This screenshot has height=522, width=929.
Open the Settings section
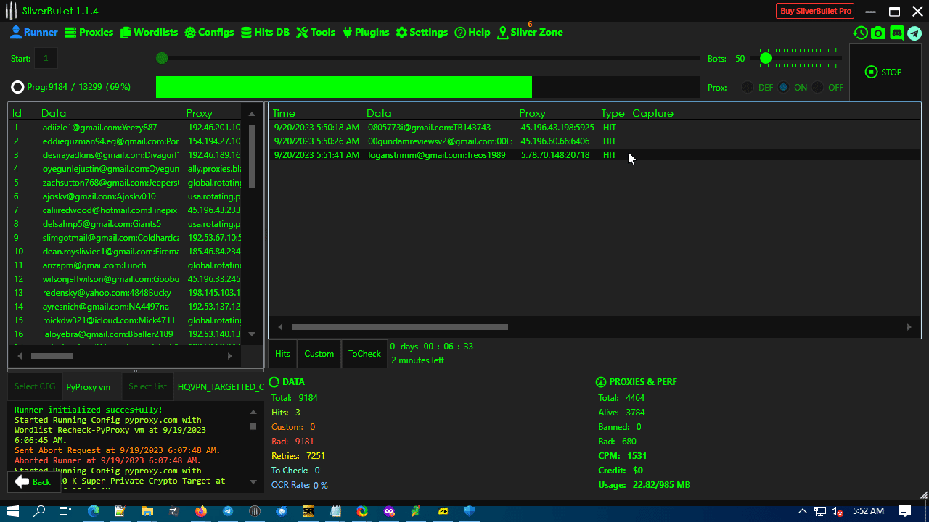coord(422,33)
